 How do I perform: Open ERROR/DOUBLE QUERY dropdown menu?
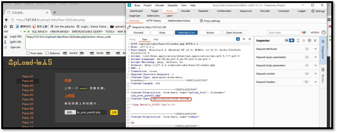(x=87, y=32)
